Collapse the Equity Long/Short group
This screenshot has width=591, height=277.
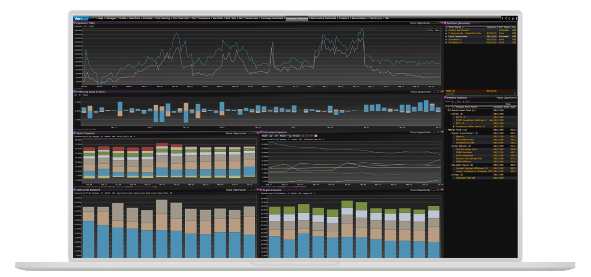pos(451,133)
